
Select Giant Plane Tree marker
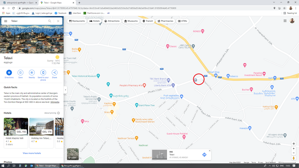(x=137, y=105)
